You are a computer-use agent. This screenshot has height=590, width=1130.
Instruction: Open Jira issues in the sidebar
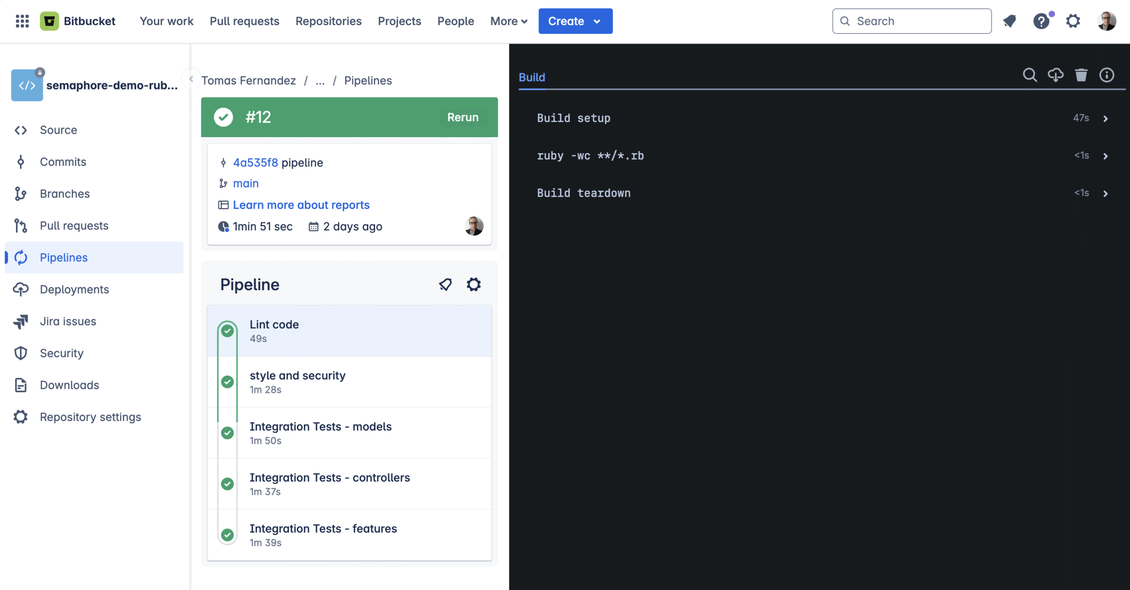pyautogui.click(x=94, y=321)
